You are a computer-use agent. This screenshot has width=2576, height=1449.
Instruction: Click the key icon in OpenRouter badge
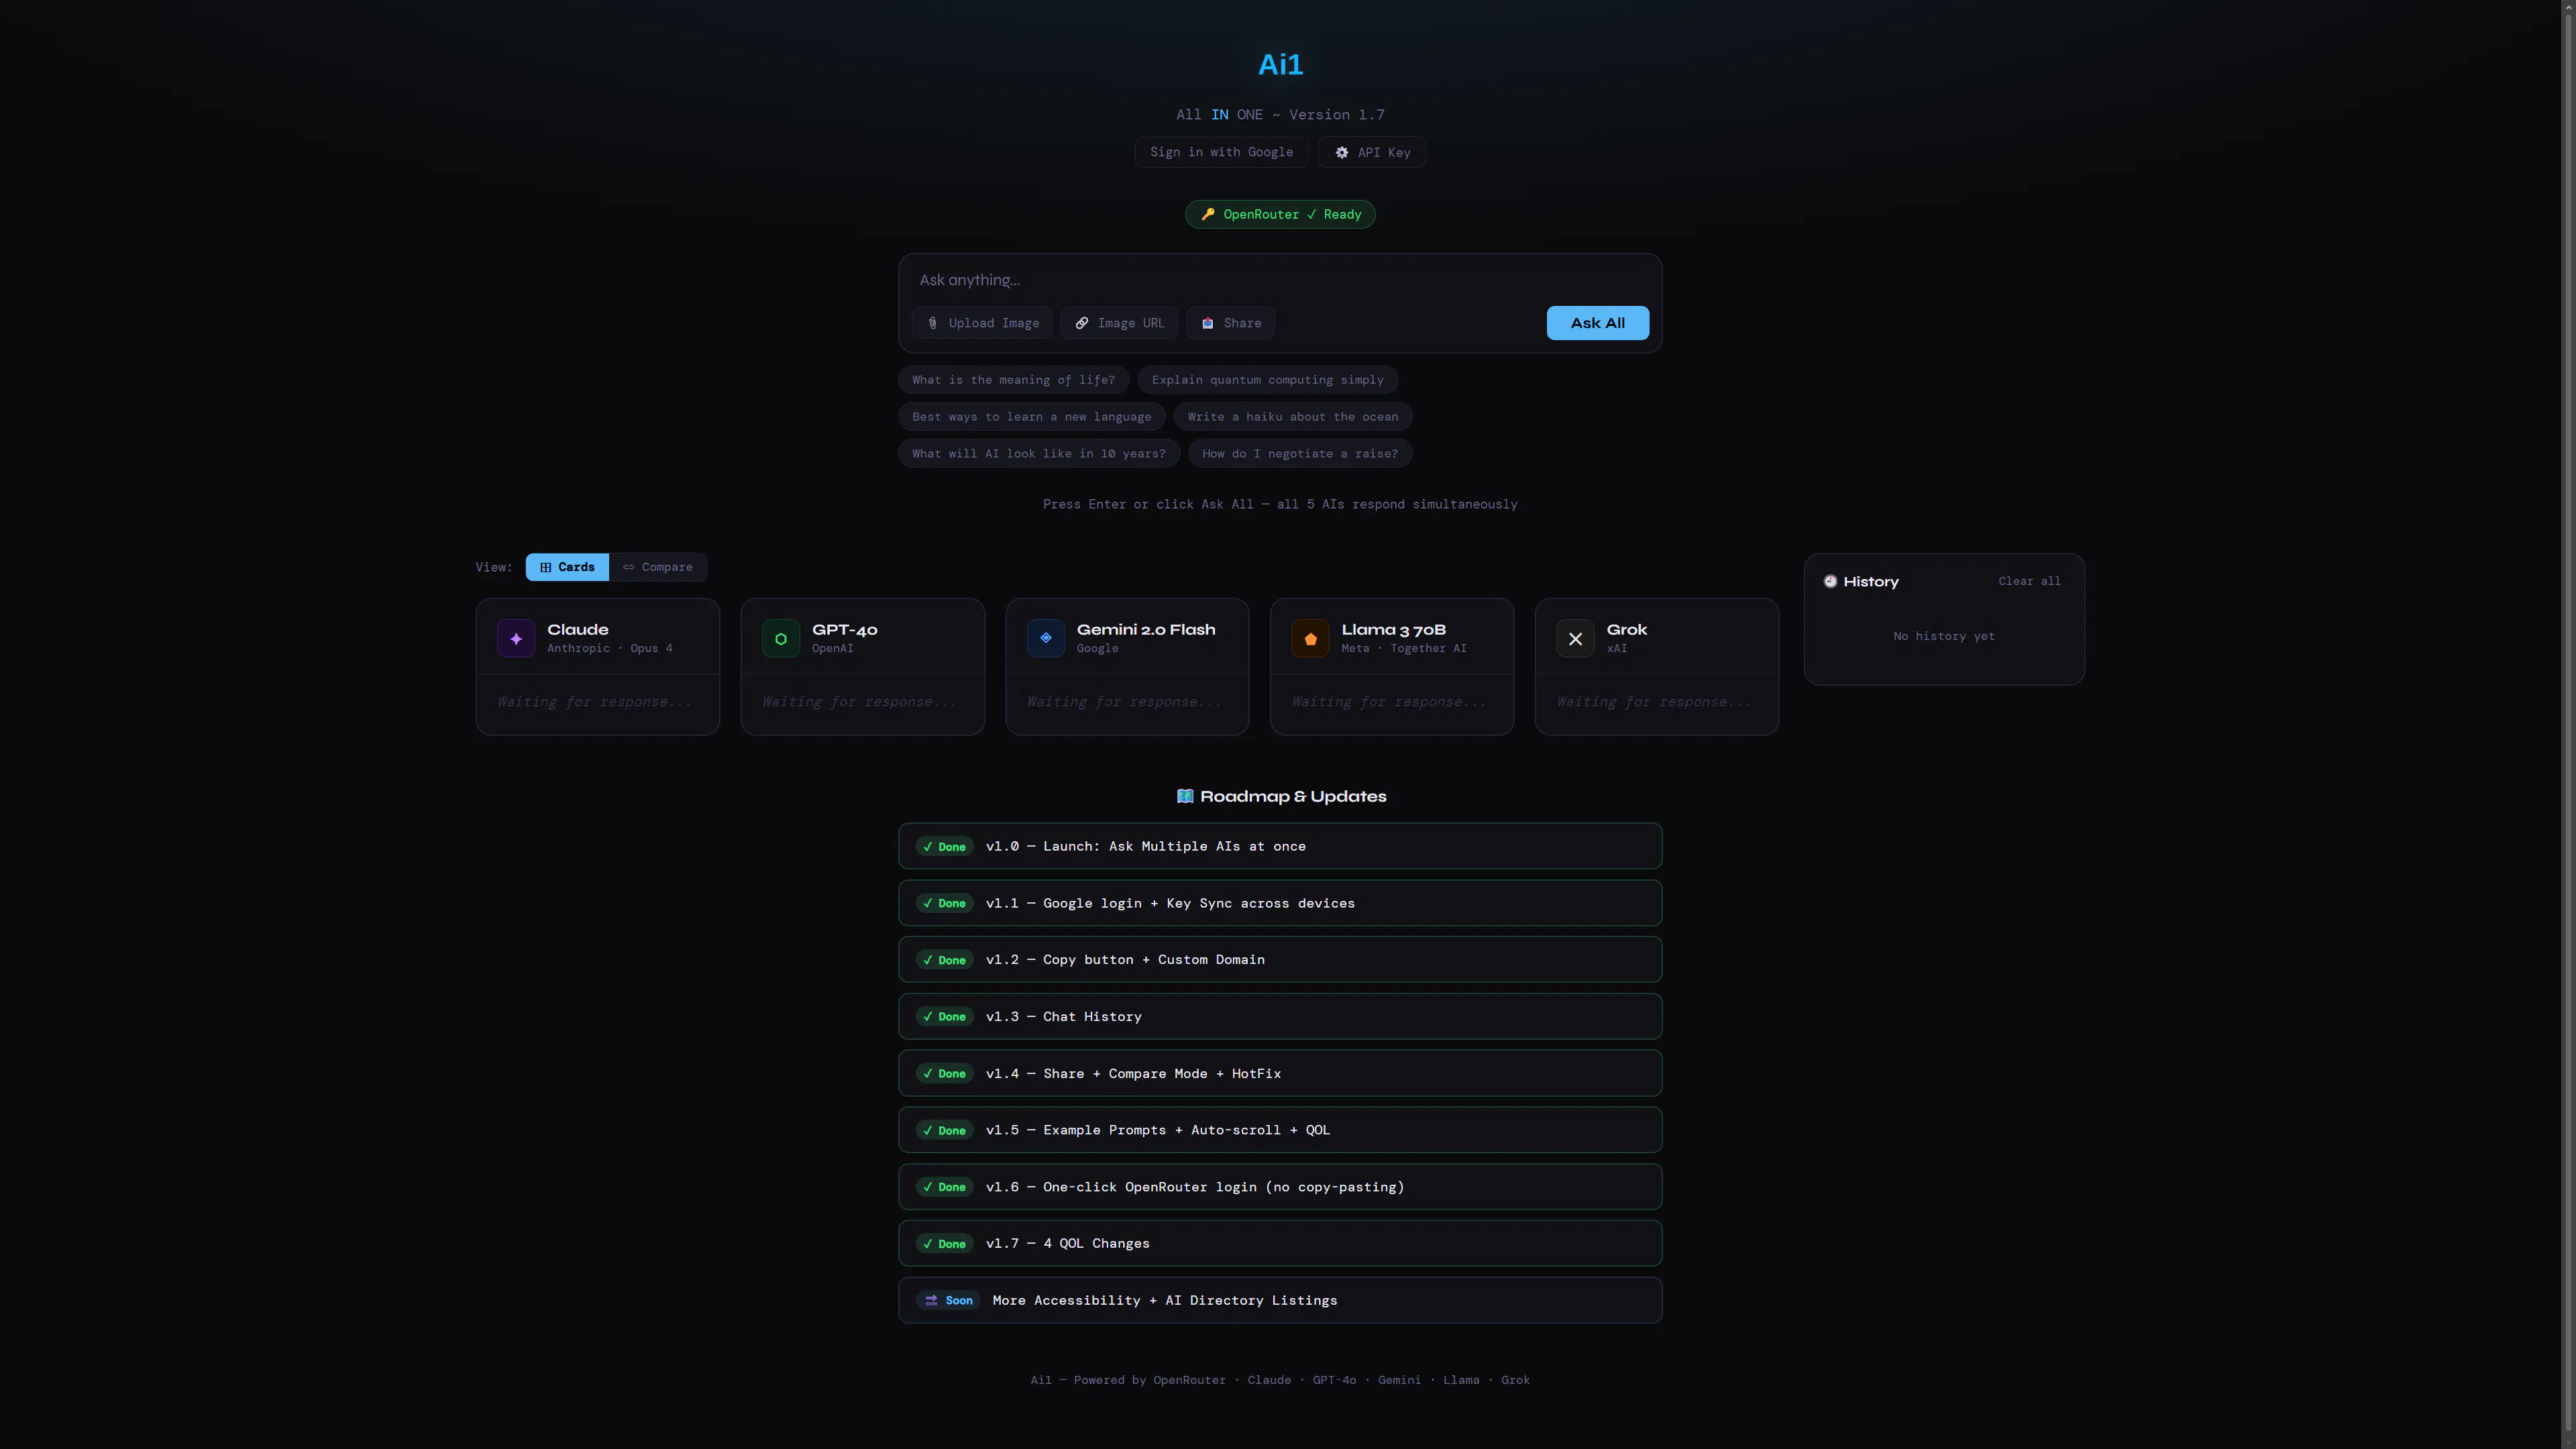click(x=1208, y=214)
